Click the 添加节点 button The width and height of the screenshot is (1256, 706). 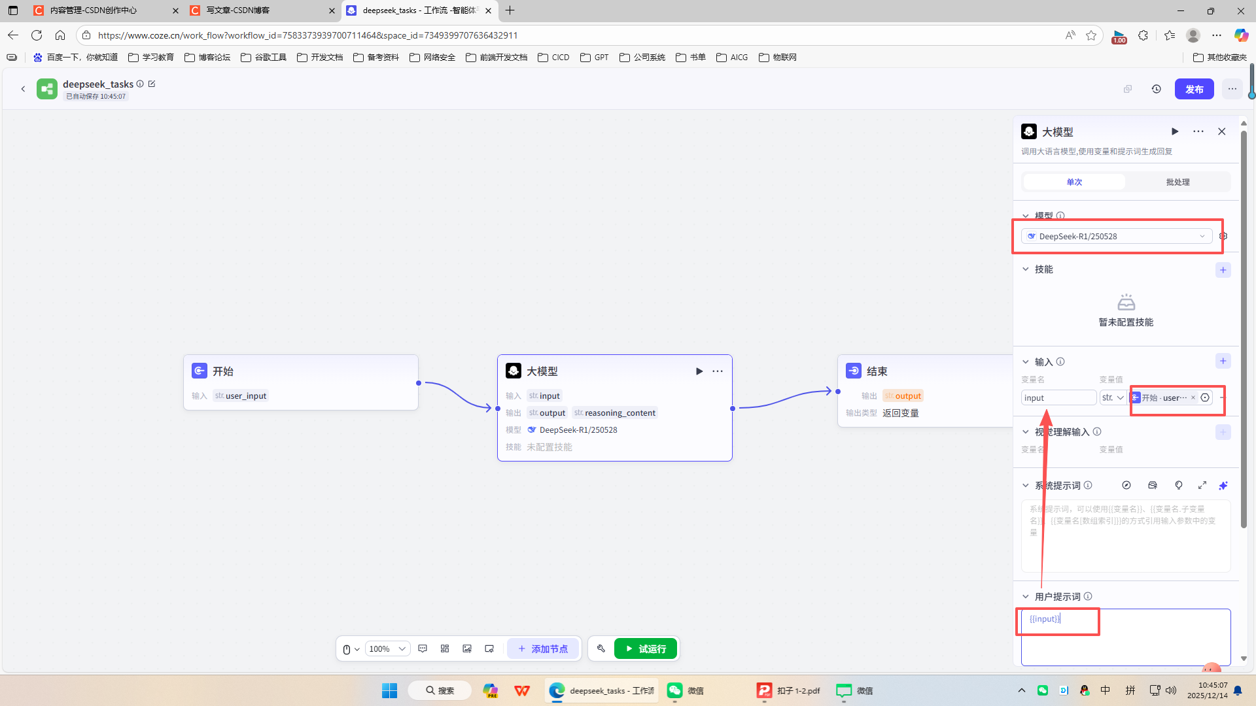(x=542, y=648)
